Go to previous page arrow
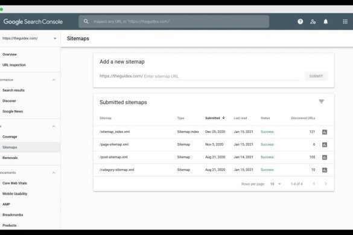 click(314, 184)
